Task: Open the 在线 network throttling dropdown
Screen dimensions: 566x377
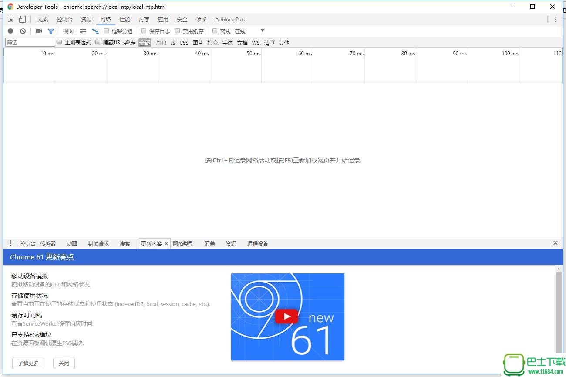Action: click(x=249, y=31)
